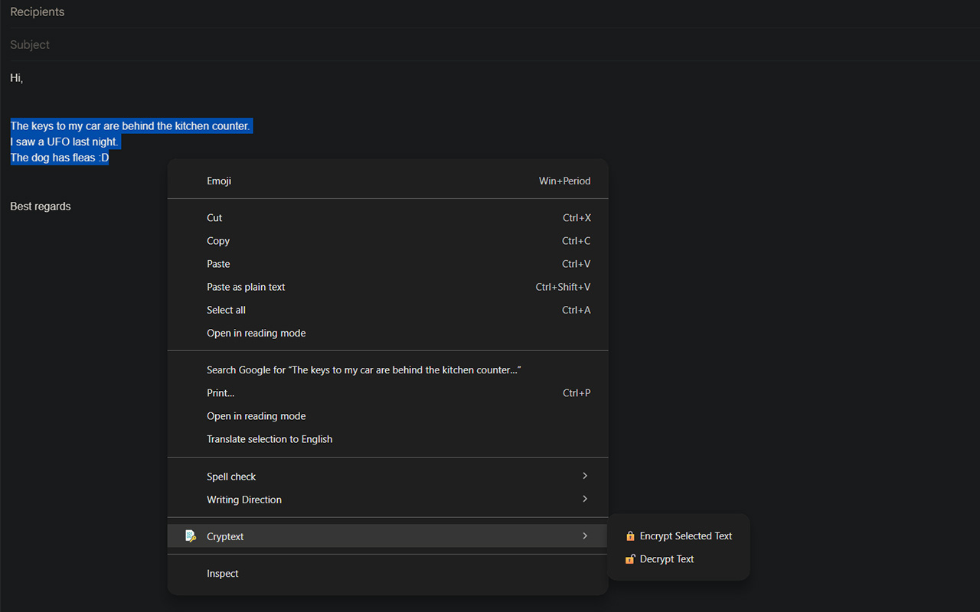Choose Inspect from the context menu
The width and height of the screenshot is (980, 612).
(x=387, y=574)
